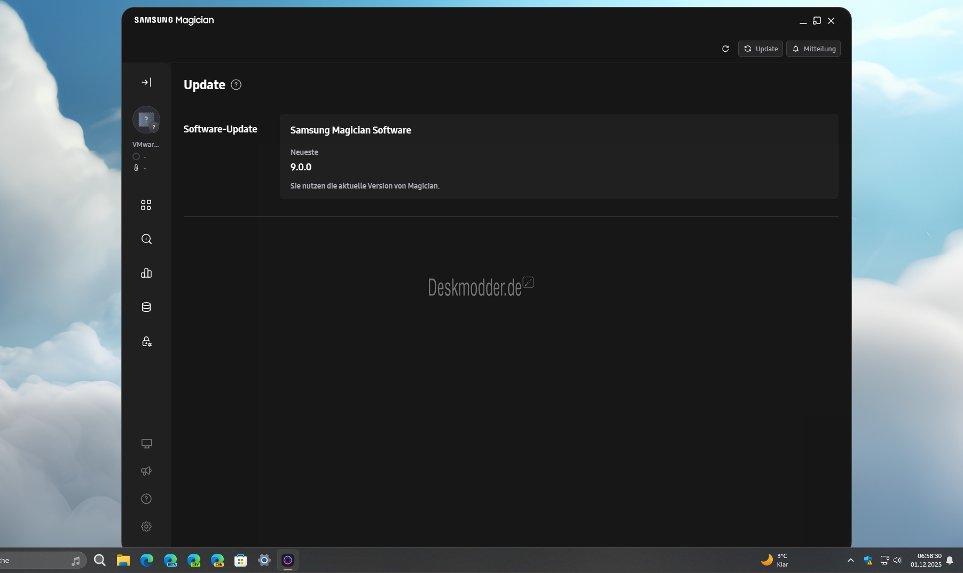Show hidden system tray icons chevron
Viewport: 963px width, 573px height.
850,560
